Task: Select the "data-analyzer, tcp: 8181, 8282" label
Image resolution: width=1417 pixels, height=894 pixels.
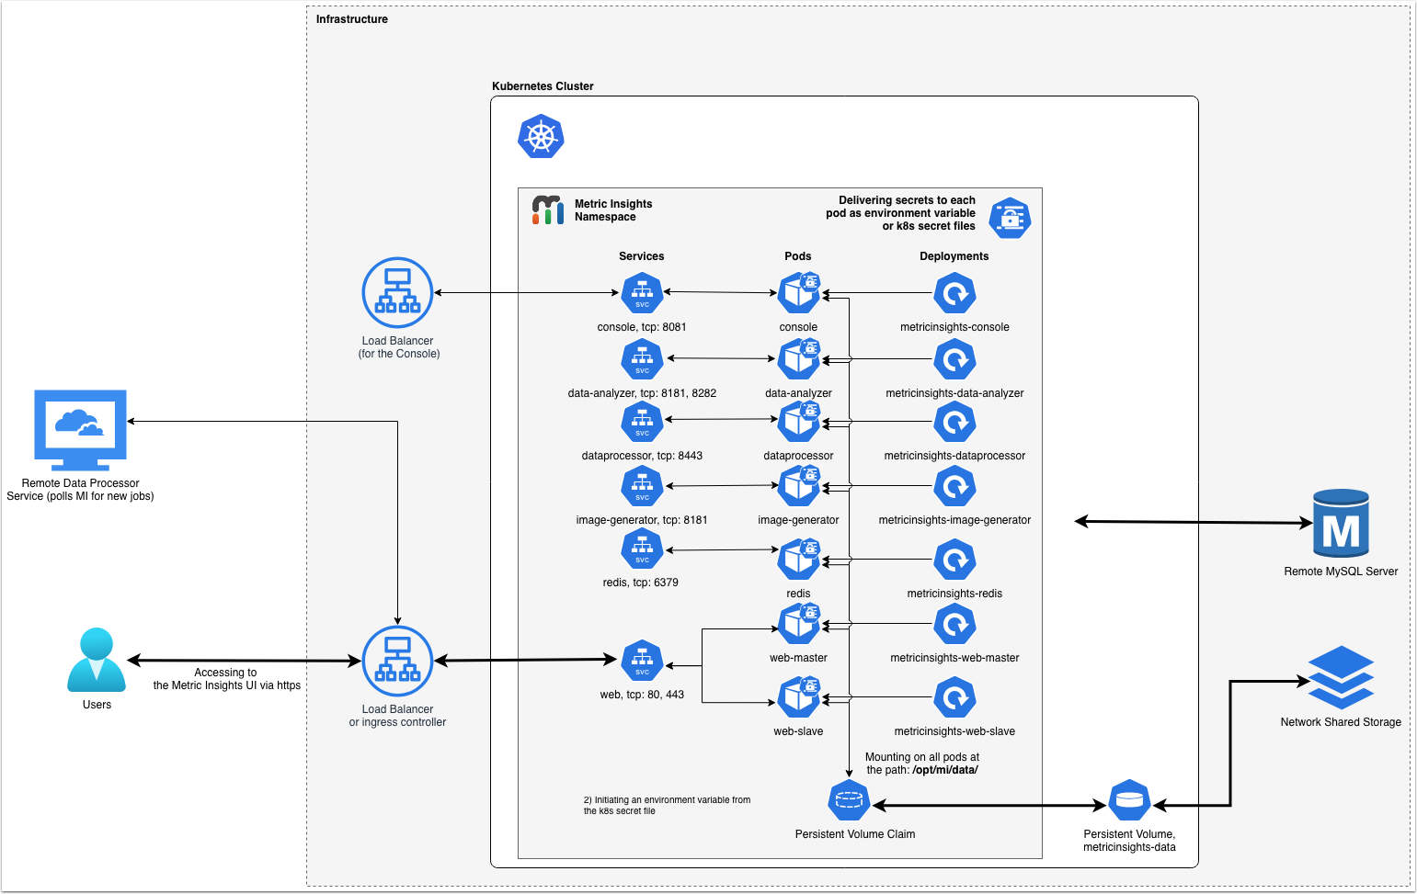Action: tap(642, 393)
